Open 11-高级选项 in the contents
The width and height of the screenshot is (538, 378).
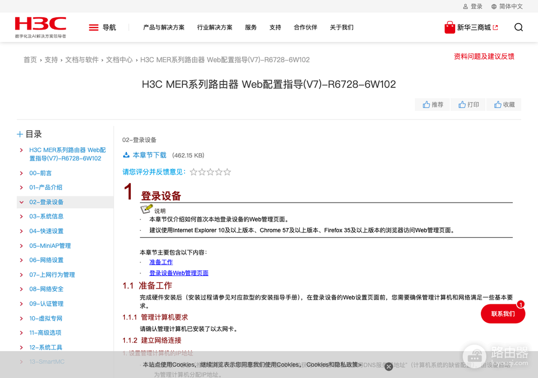tap(45, 333)
